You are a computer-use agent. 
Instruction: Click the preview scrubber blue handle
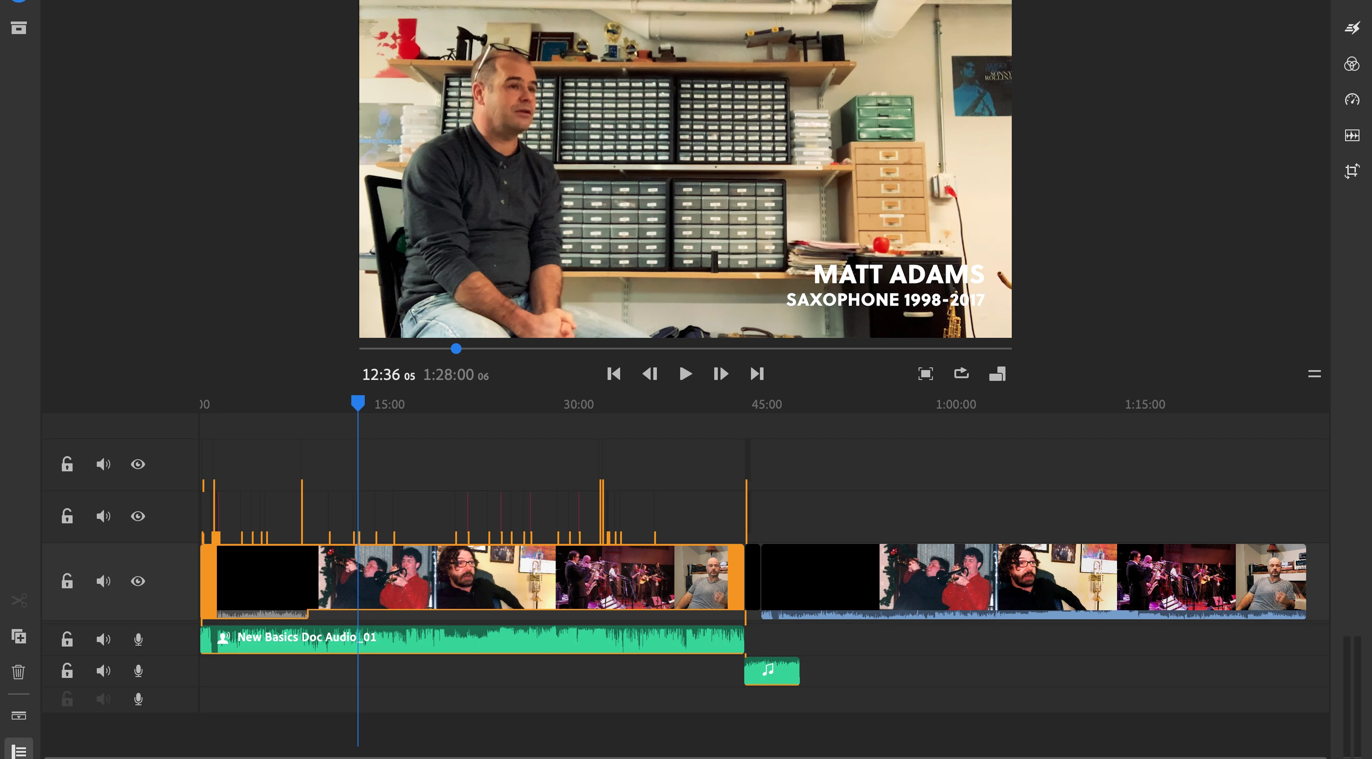click(x=456, y=349)
